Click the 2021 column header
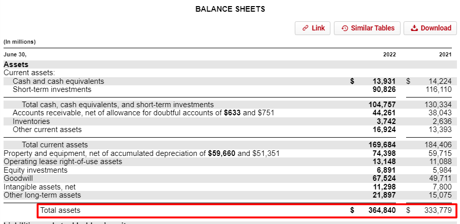 click(445, 54)
